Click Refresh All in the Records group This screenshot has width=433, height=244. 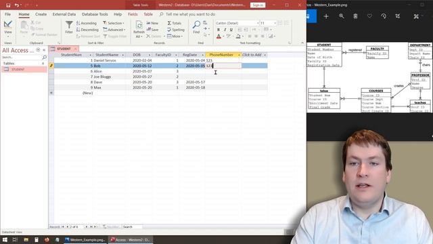coord(139,30)
